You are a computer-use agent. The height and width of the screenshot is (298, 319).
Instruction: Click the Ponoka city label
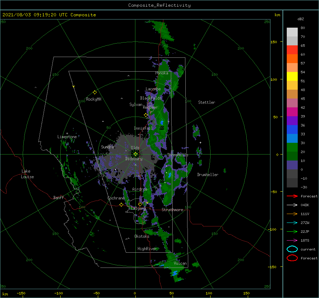click(162, 73)
